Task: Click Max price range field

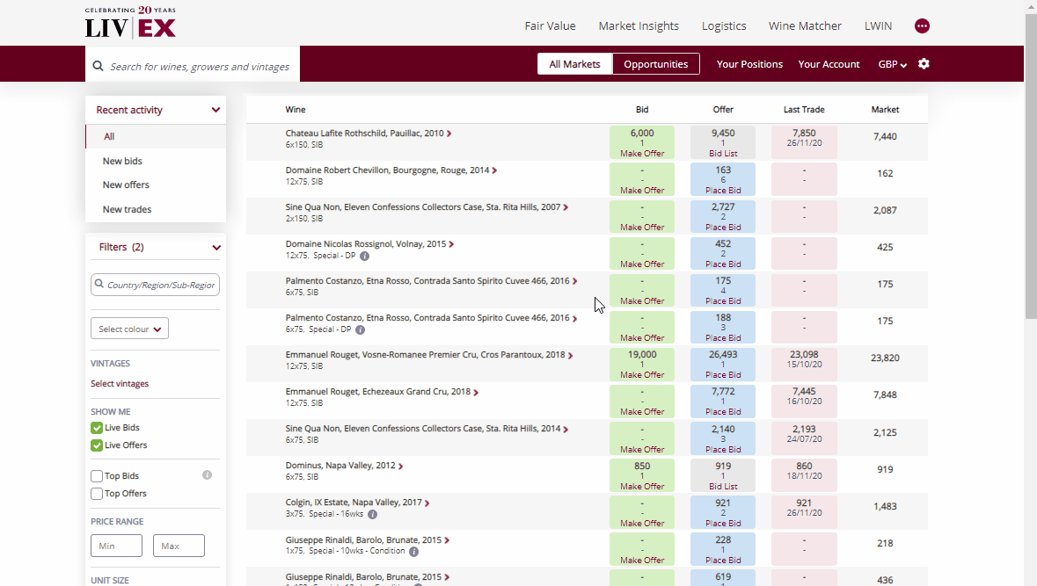Action: 179,546
